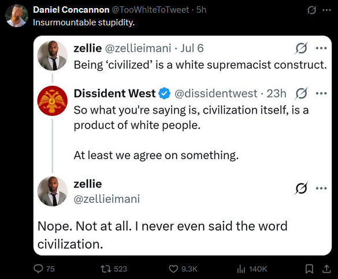This screenshot has height=279, width=338.
Task: Open more options on Daniel Concannon's post
Action: tap(326, 10)
